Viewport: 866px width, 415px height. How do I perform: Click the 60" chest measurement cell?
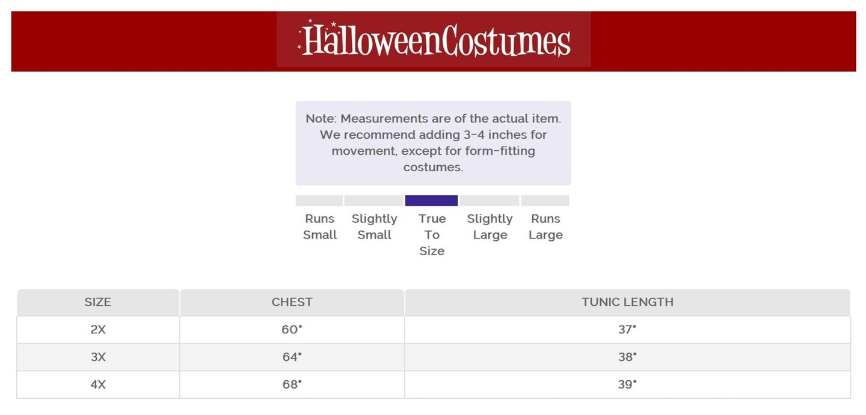[292, 330]
